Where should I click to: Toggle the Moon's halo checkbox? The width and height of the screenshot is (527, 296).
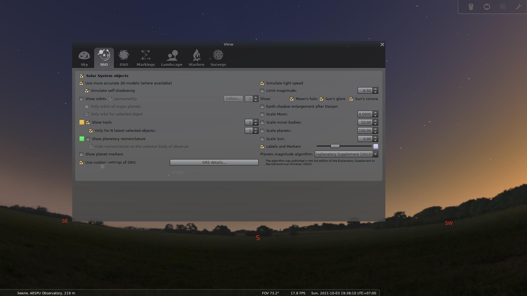point(292,99)
